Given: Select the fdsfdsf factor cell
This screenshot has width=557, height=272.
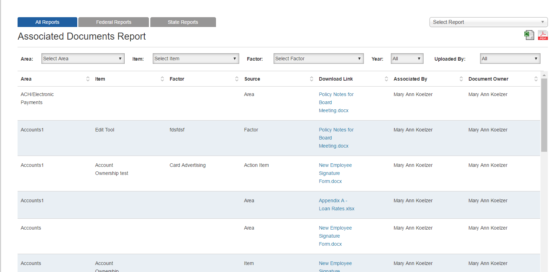Looking at the screenshot, I should point(177,130).
